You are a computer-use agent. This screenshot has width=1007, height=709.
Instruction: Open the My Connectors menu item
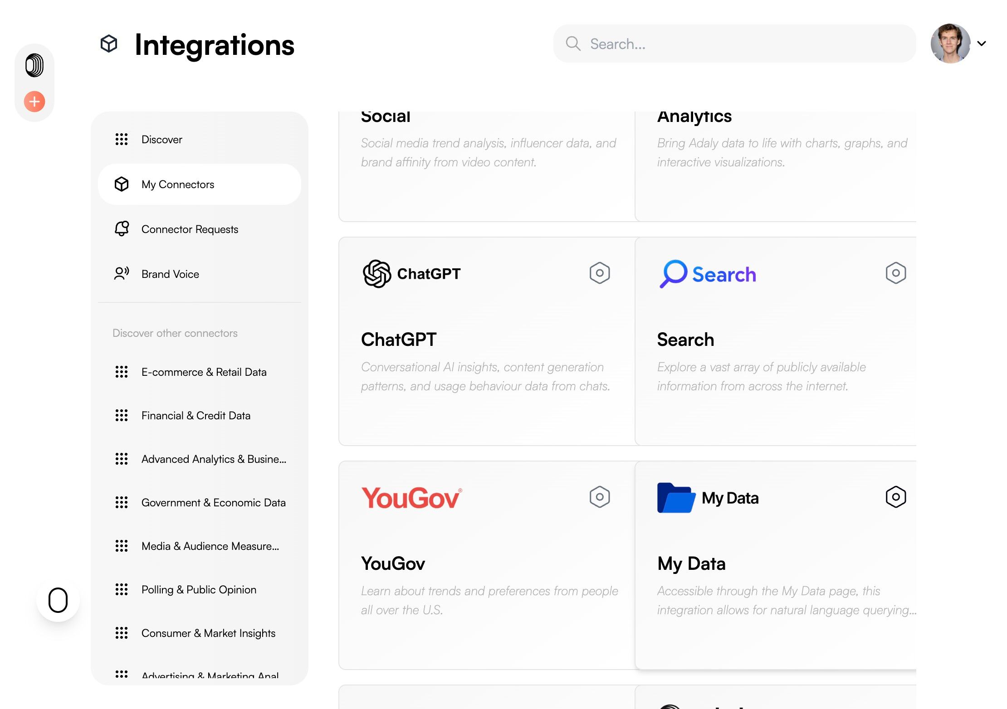(177, 185)
